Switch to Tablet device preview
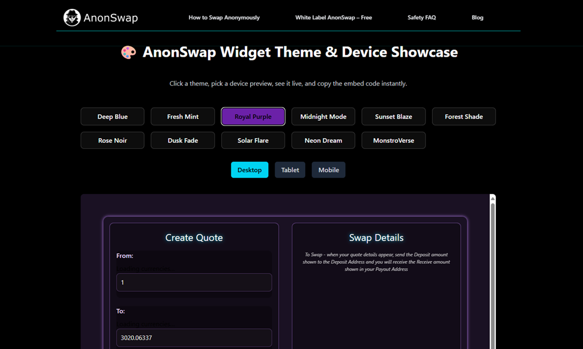583x349 pixels. tap(290, 170)
